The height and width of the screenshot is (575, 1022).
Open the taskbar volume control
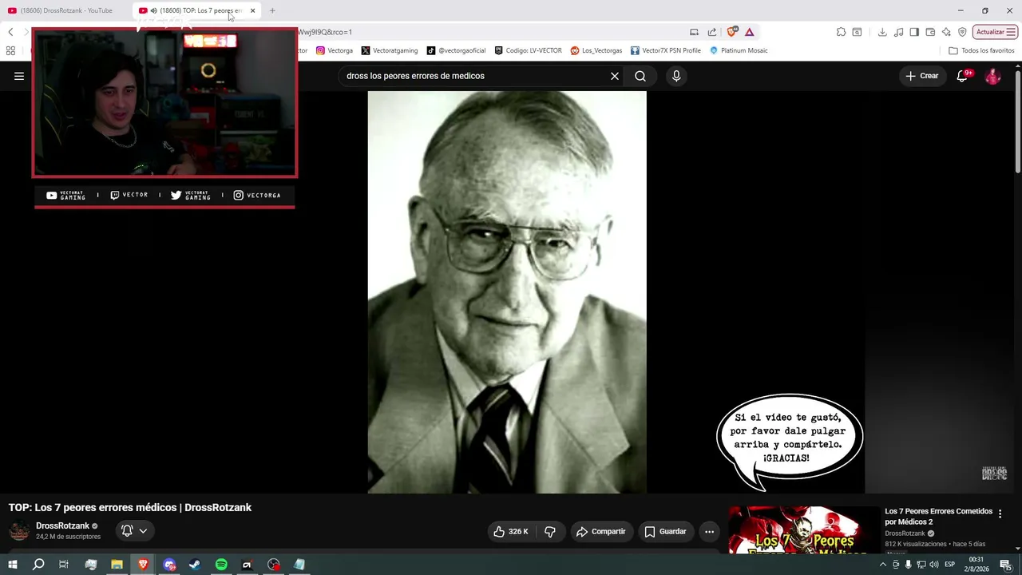[934, 565]
